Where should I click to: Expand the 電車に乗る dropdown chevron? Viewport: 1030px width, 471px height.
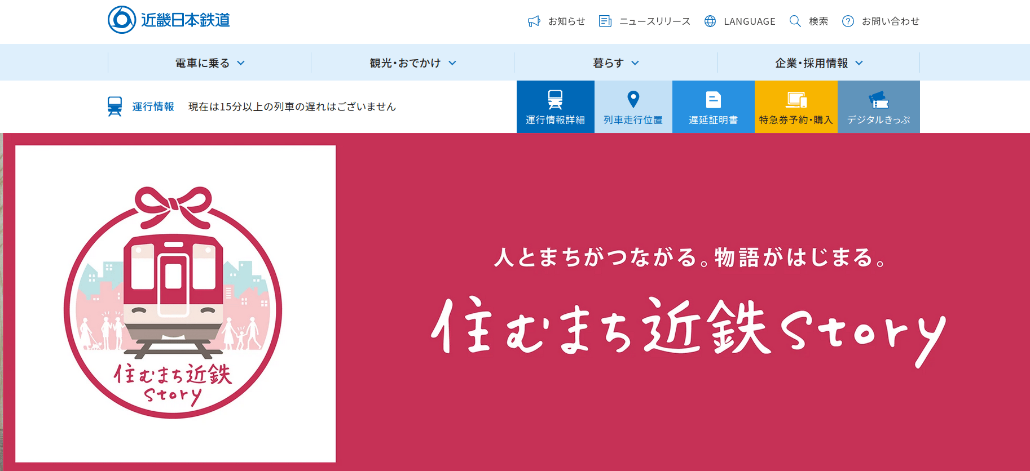point(241,63)
